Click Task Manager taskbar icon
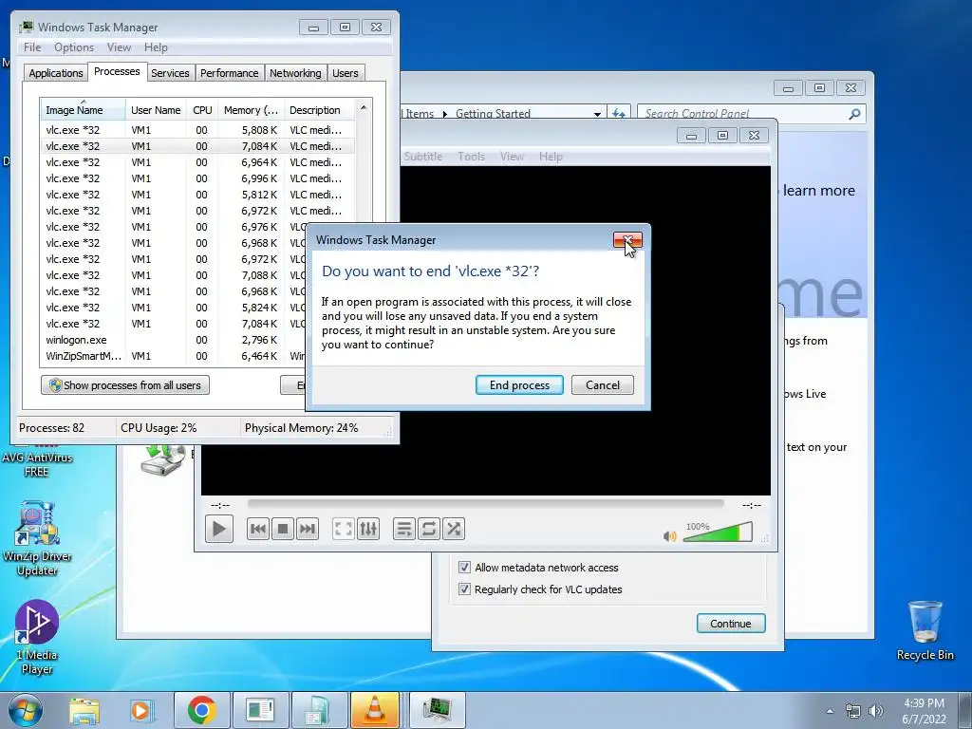 click(437, 710)
